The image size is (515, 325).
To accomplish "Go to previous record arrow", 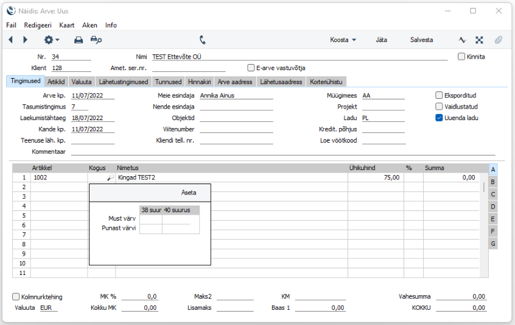I will point(10,40).
